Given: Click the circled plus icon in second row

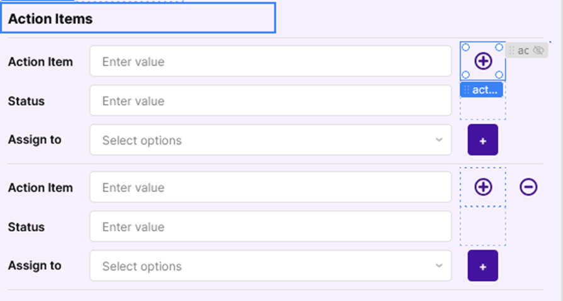Looking at the screenshot, I should [x=483, y=187].
